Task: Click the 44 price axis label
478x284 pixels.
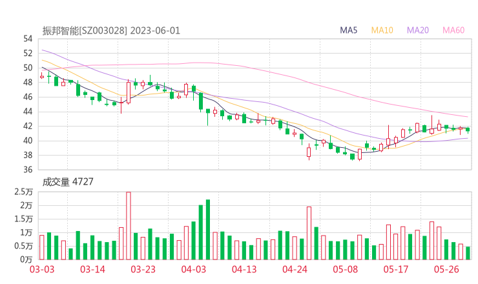Action: (28, 112)
